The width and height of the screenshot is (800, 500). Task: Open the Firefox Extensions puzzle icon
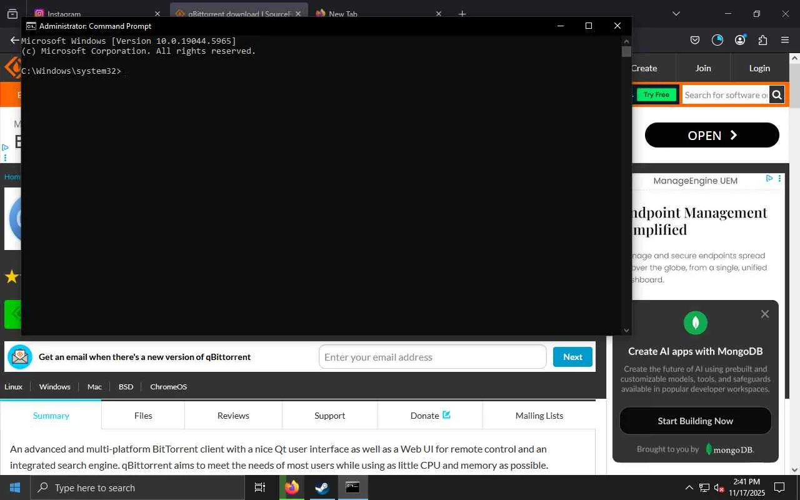point(762,40)
